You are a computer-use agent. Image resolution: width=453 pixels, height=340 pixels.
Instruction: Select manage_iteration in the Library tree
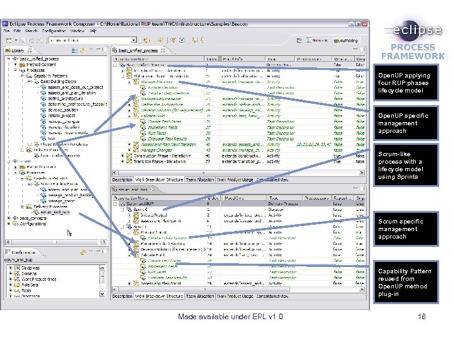point(64,127)
